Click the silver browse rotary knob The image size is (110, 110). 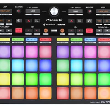[x=54, y=11]
